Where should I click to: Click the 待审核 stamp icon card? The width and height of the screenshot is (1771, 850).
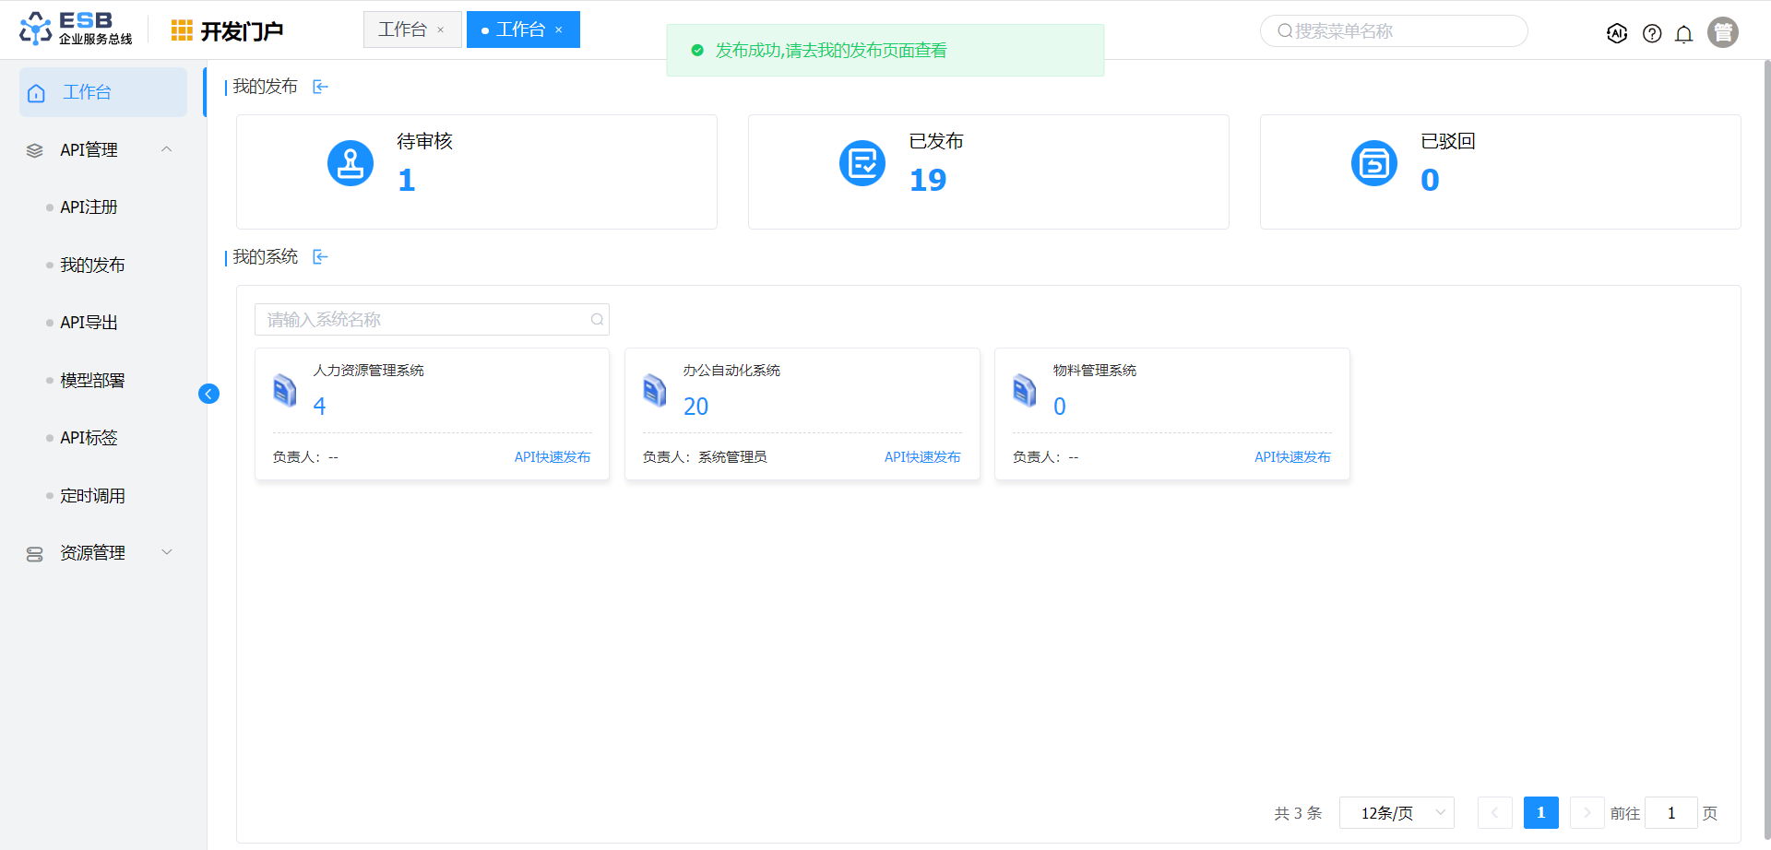pos(351,163)
